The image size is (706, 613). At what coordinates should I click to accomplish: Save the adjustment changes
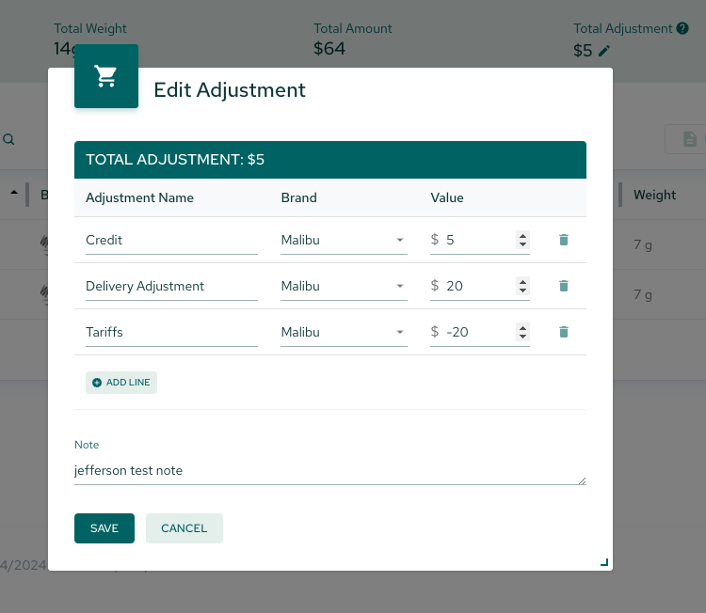[x=104, y=528]
